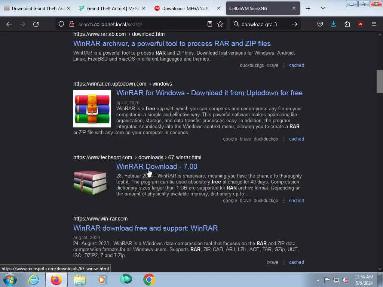Open cached version of win-rar.com result

pos(297,262)
